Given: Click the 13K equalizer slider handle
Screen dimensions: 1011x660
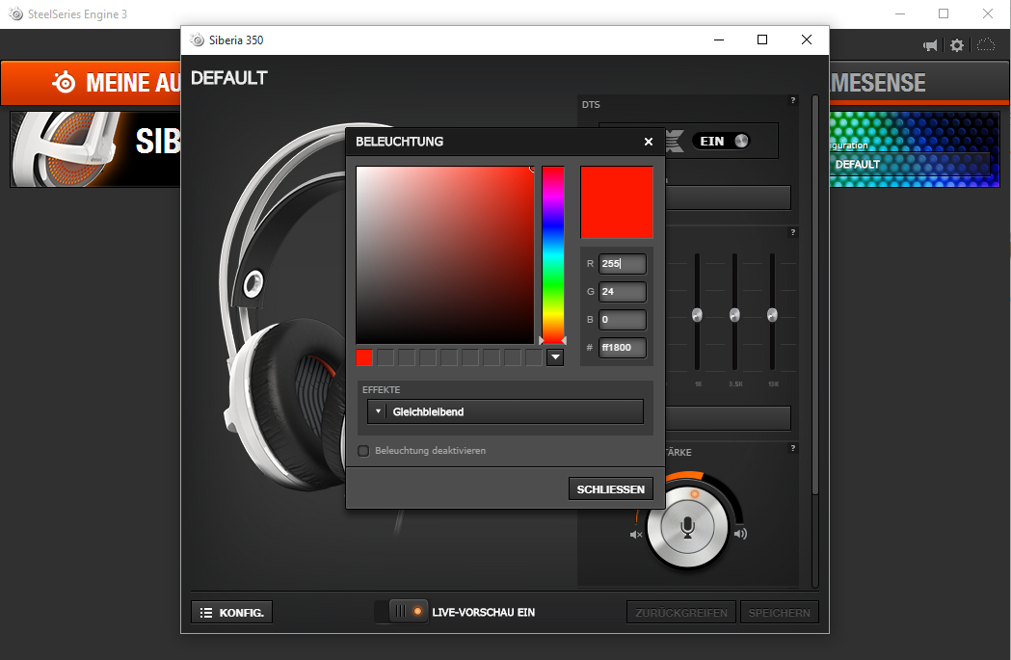Looking at the screenshot, I should coord(772,315).
